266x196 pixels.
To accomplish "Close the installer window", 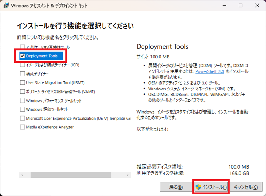I will [x=257, y=6].
